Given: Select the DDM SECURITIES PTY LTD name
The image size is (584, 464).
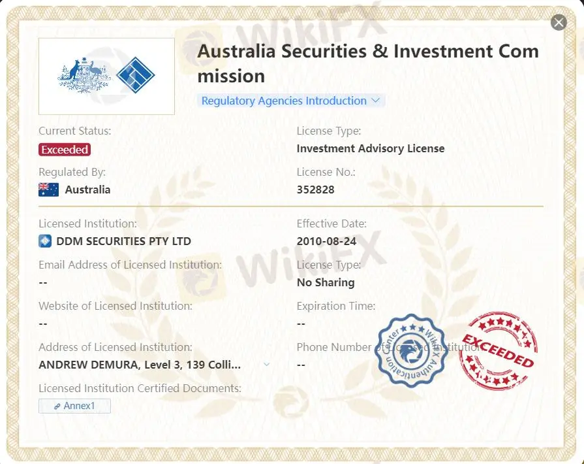Looking at the screenshot, I should (124, 241).
